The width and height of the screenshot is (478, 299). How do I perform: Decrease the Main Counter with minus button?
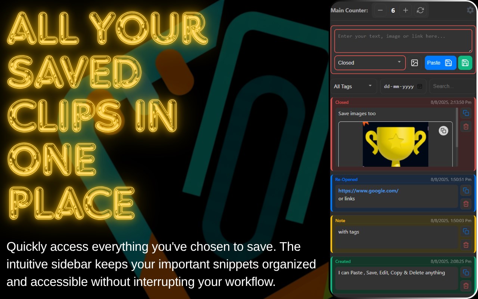[x=380, y=10]
